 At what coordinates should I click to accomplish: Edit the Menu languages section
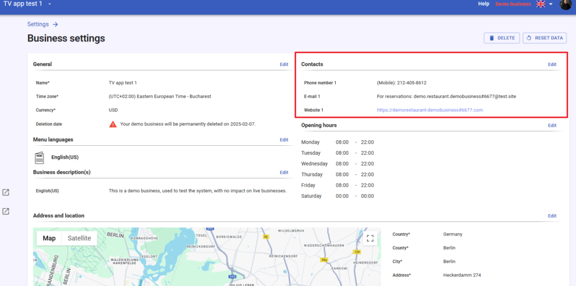tap(284, 140)
